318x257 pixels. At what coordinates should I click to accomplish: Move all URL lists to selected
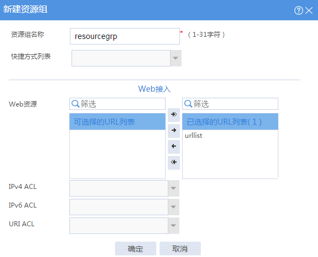[x=174, y=115]
